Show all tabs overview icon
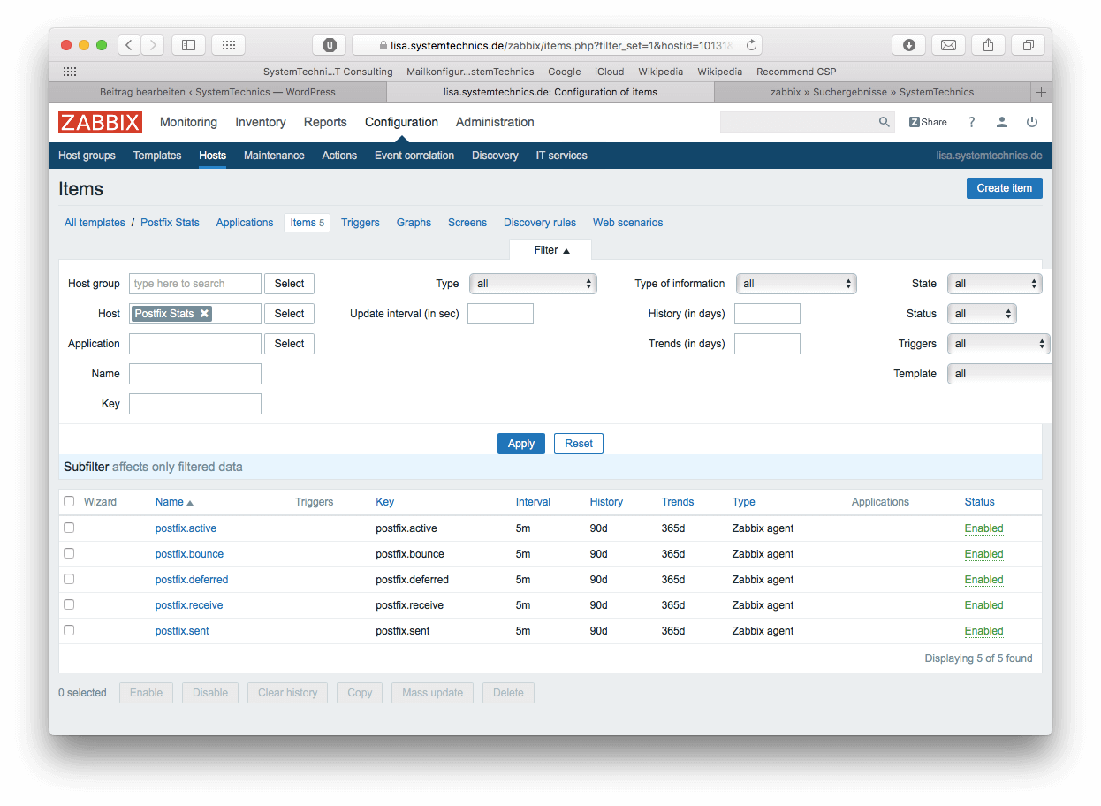Viewport: 1101px width, 806px height. (x=1028, y=45)
